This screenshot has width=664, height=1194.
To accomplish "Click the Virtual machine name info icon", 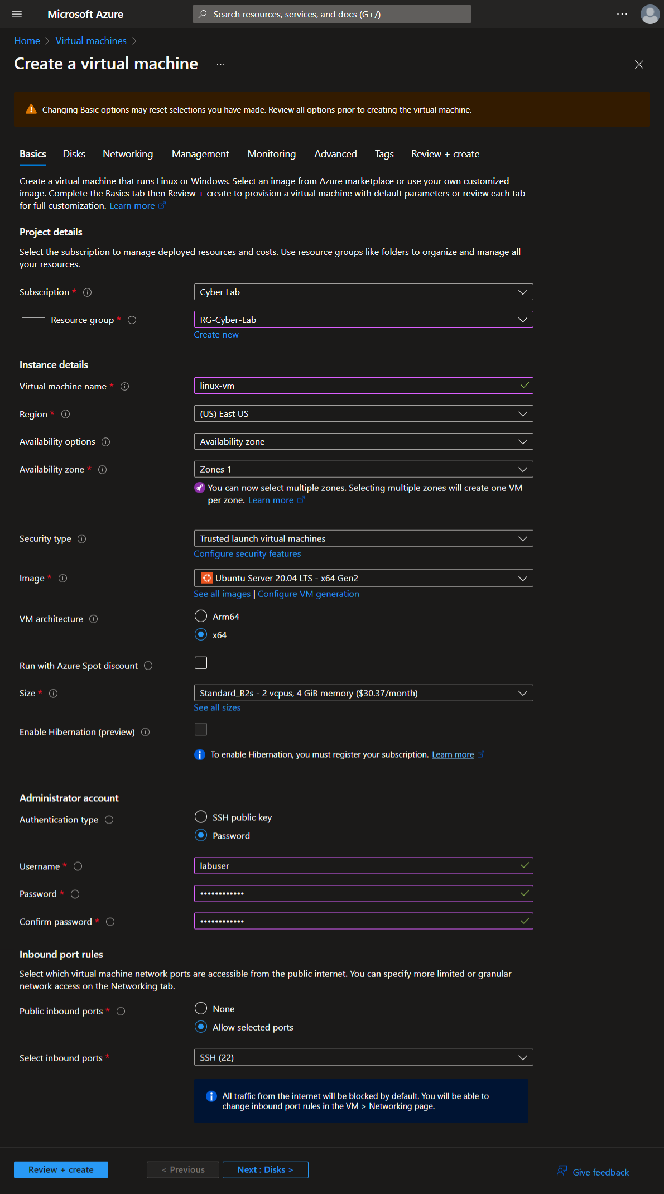I will tap(125, 387).
